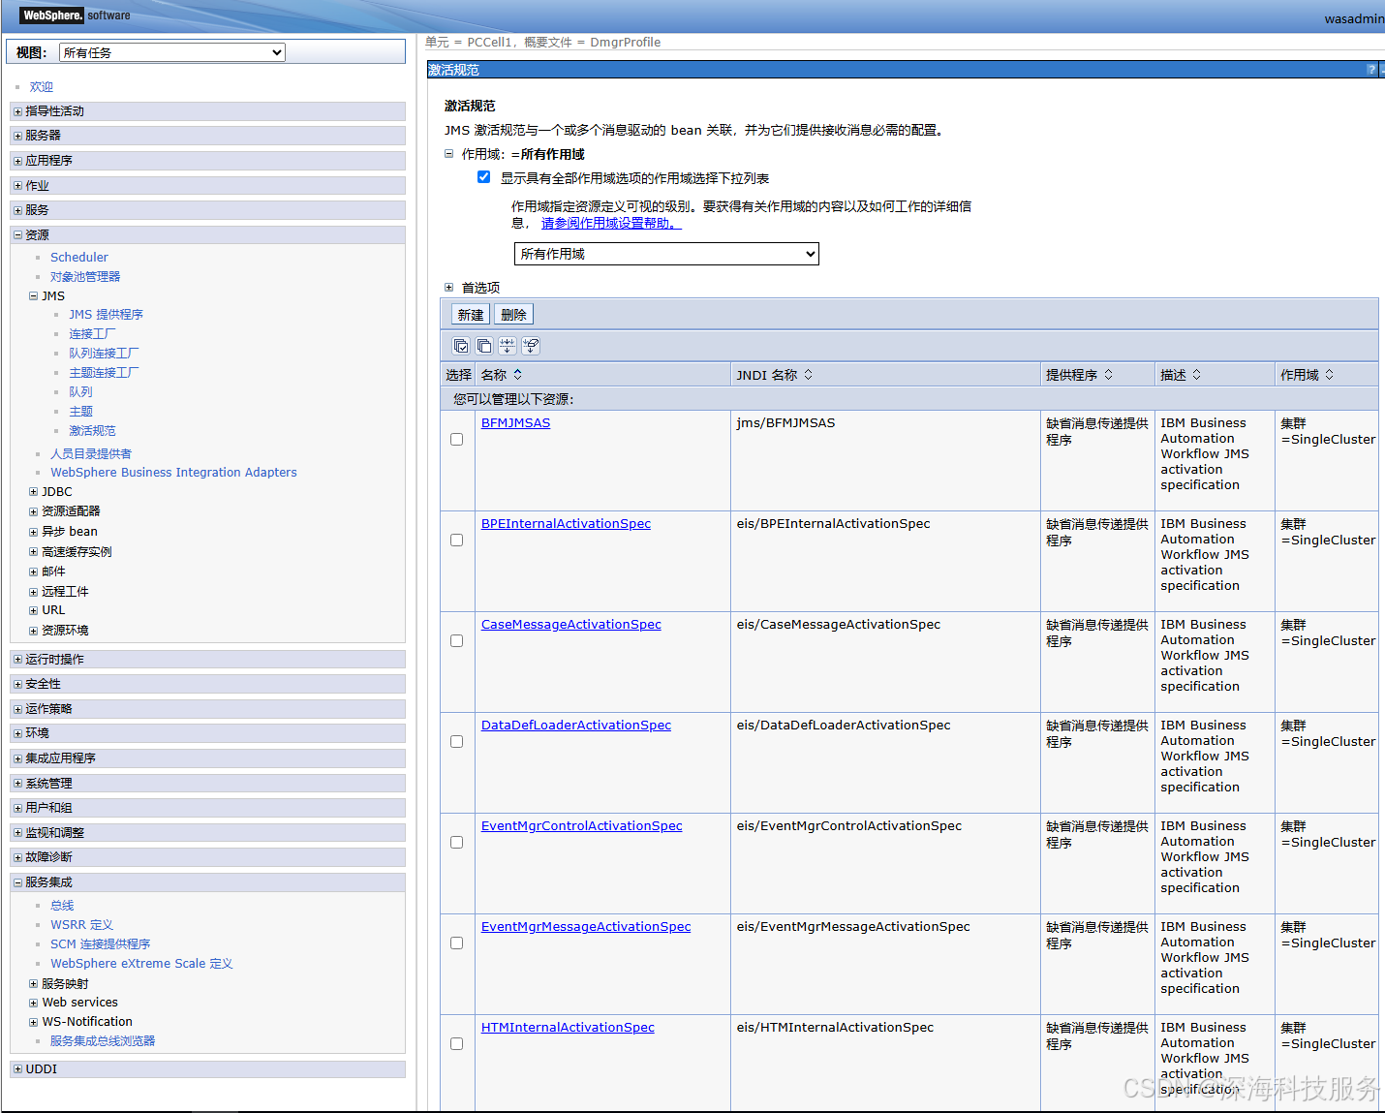Open Scheduler under 资源
Screen dimensions: 1385x1113
tap(78, 258)
